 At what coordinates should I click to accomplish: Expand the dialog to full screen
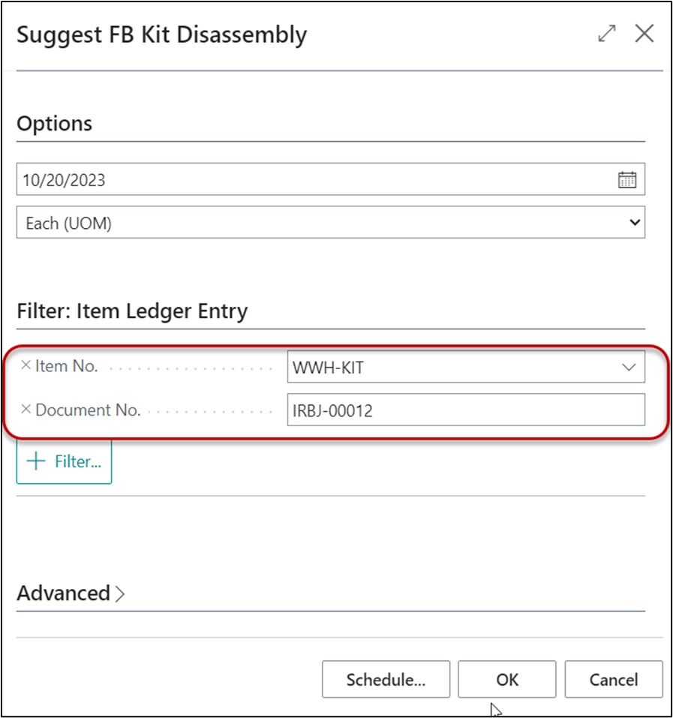tap(606, 34)
